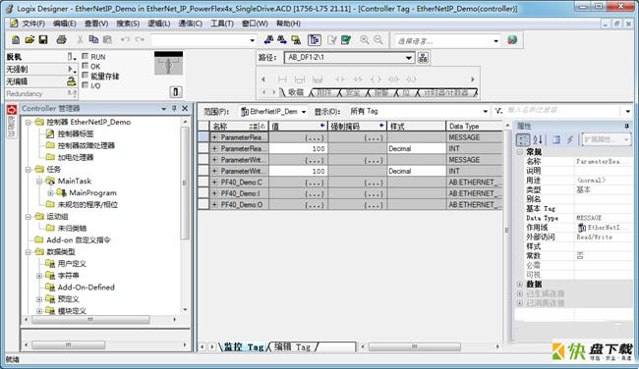The image size is (639, 369).
Task: Collapse the 常规 property category
Action: (520, 152)
